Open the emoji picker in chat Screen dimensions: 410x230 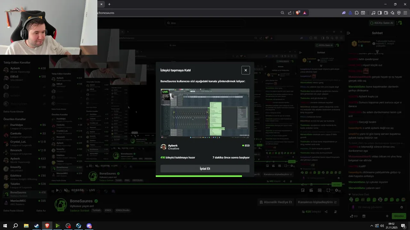[402, 207]
